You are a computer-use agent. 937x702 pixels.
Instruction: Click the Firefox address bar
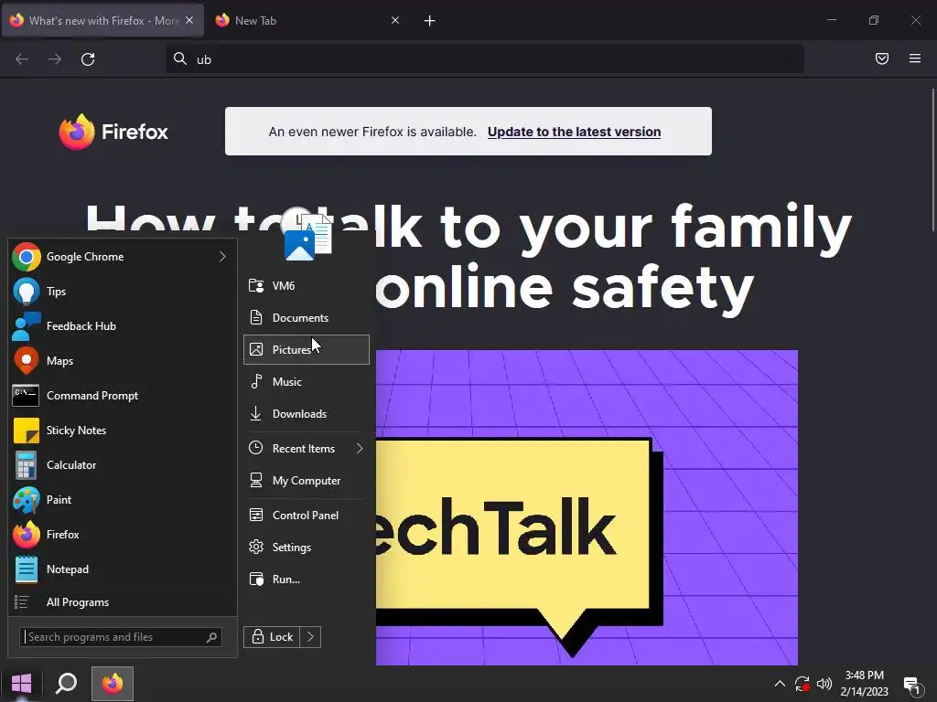click(485, 59)
